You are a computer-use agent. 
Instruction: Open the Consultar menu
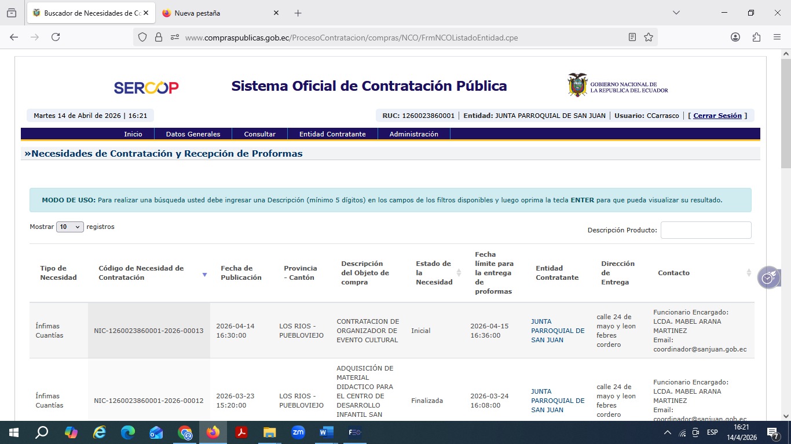(259, 134)
